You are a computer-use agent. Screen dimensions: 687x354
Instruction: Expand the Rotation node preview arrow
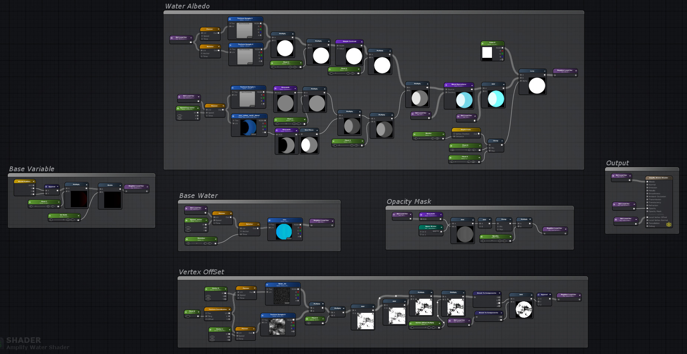tap(215, 239)
